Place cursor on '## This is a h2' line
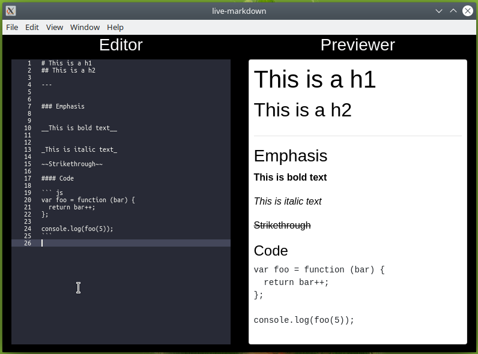The image size is (478, 354). pyautogui.click(x=68, y=70)
